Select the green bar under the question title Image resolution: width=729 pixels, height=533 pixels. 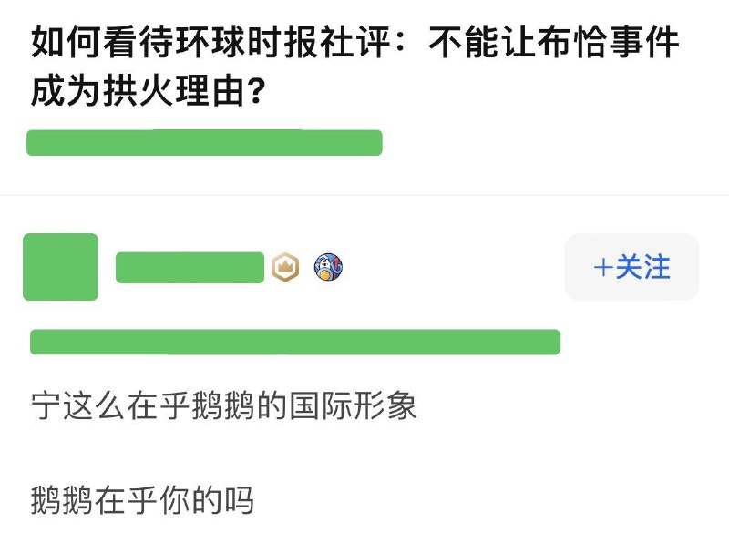206,142
